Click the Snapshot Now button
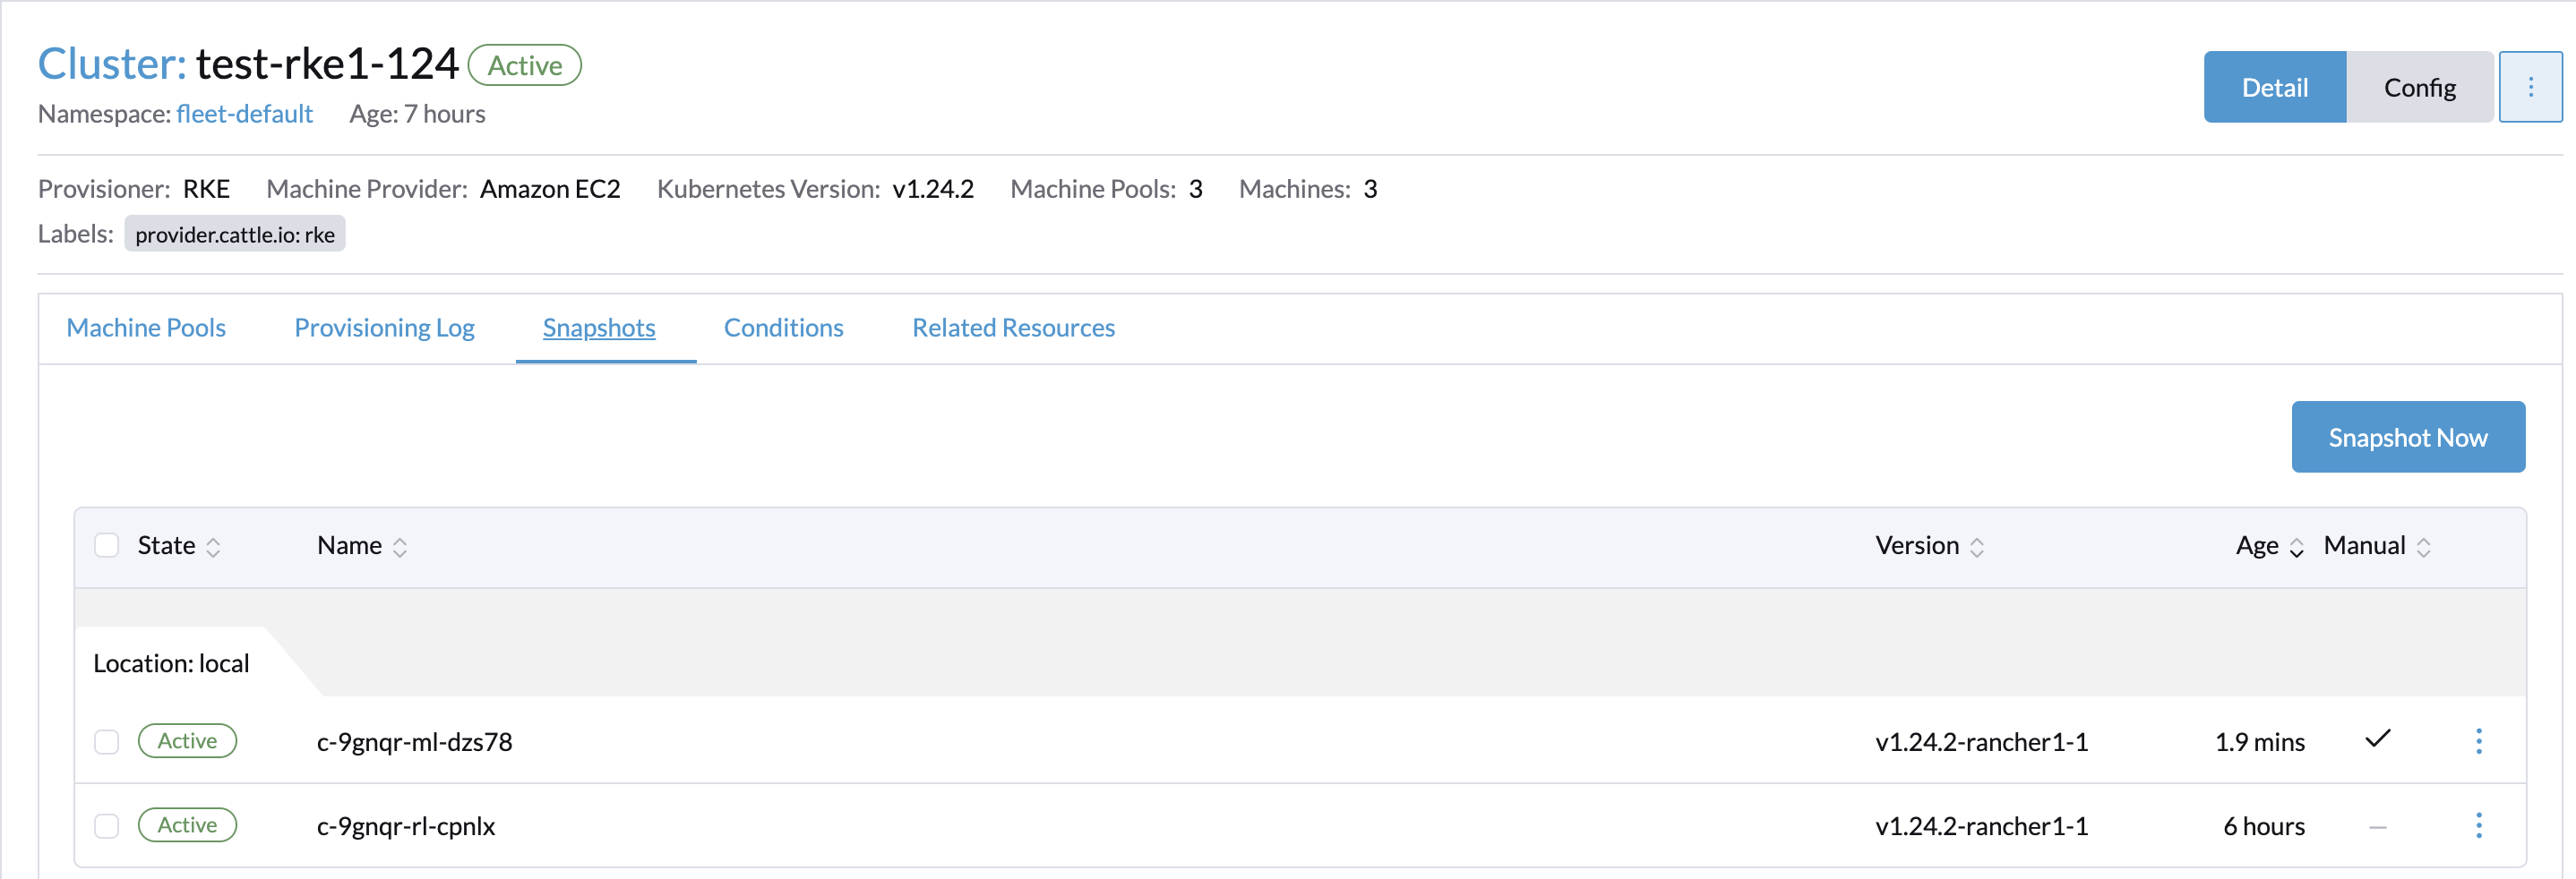Image resolution: width=2576 pixels, height=879 pixels. click(2408, 437)
